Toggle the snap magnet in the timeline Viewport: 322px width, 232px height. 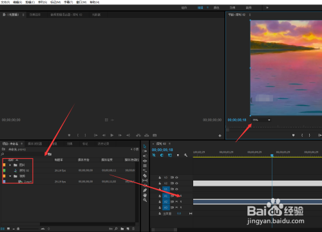pyautogui.click(x=162, y=155)
